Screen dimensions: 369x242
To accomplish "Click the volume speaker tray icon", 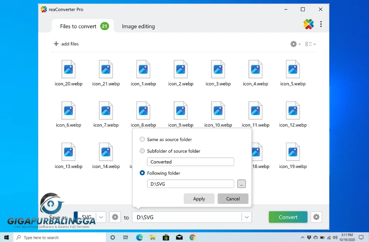I will click(335, 237).
